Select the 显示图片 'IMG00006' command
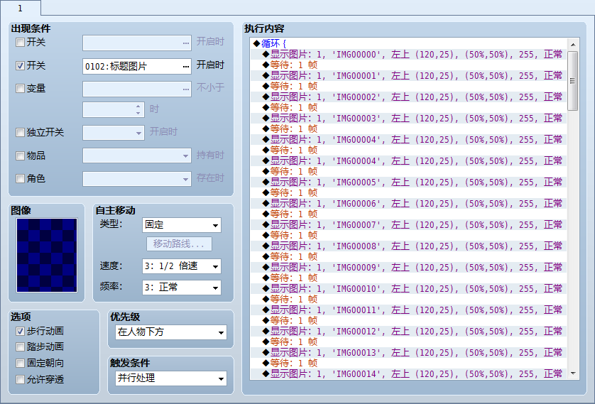 tap(409, 203)
